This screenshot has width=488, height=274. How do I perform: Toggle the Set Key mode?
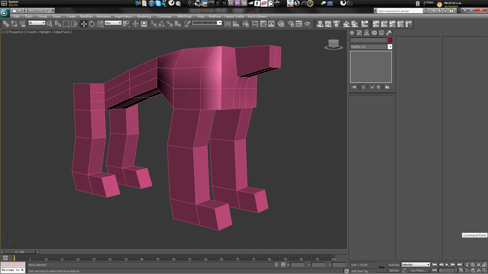click(394, 270)
